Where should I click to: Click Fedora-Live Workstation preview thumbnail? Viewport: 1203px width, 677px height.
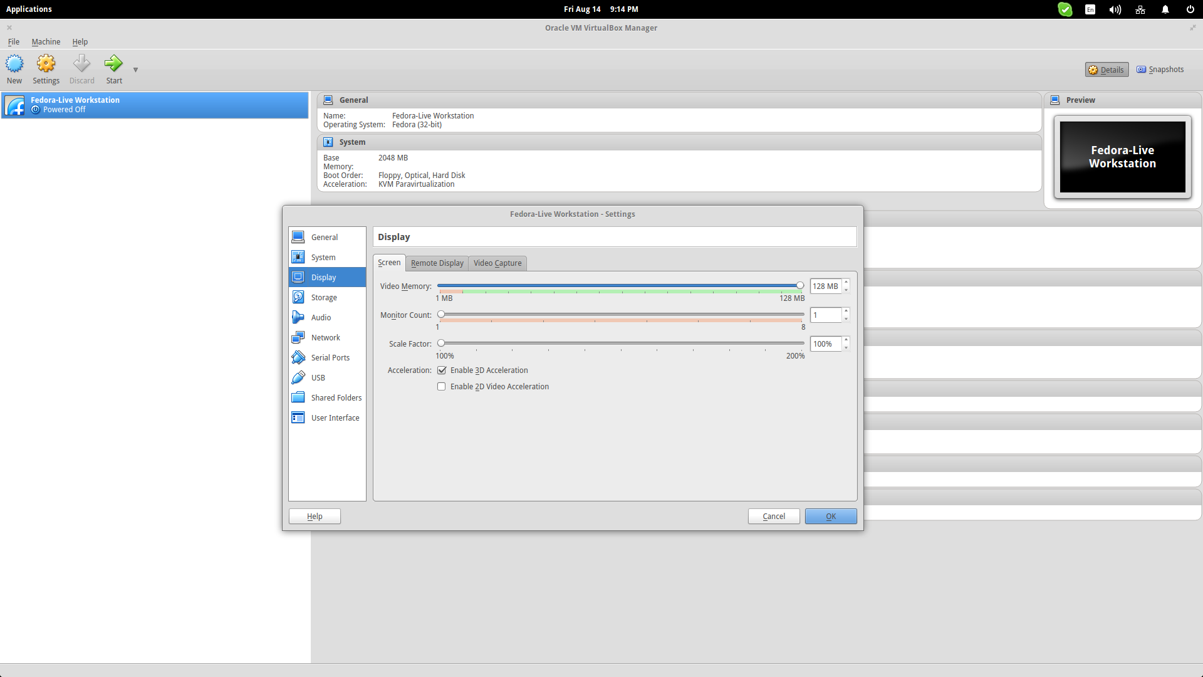tap(1122, 157)
